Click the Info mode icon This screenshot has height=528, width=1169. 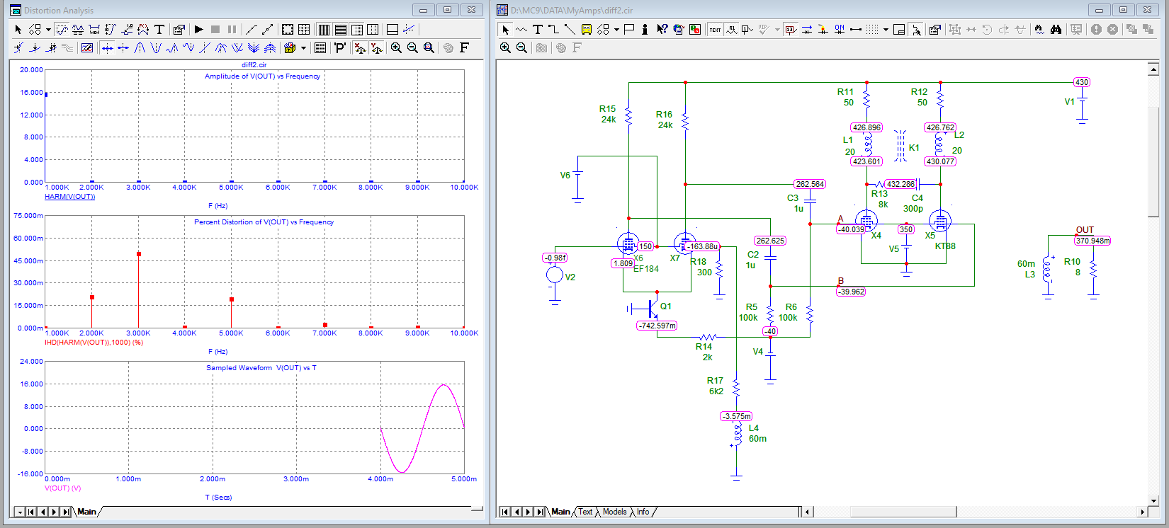click(x=645, y=30)
